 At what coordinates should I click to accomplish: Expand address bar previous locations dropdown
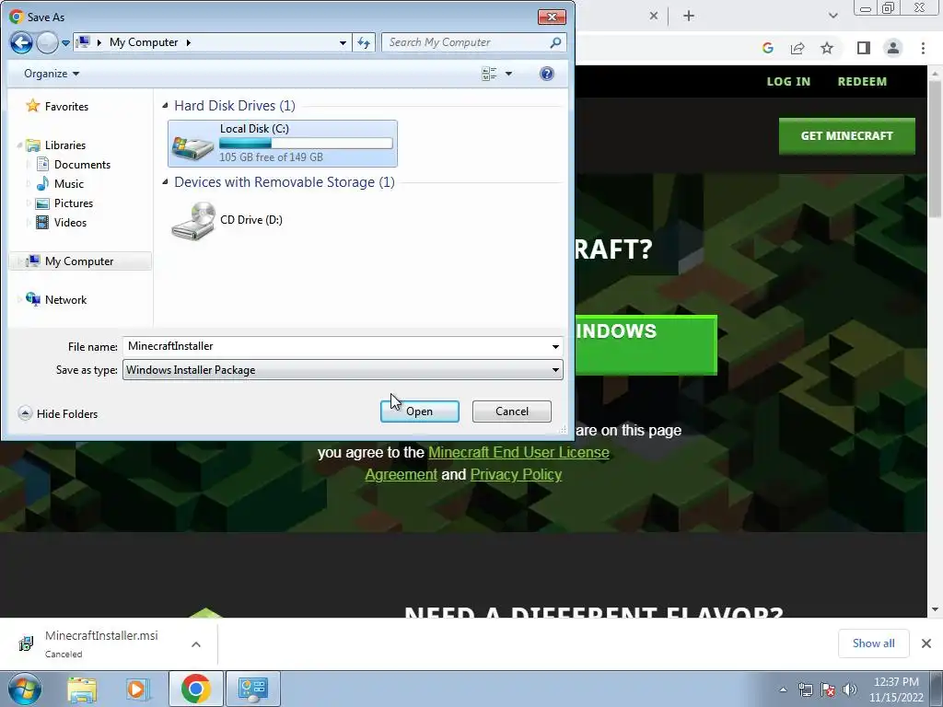[343, 42]
